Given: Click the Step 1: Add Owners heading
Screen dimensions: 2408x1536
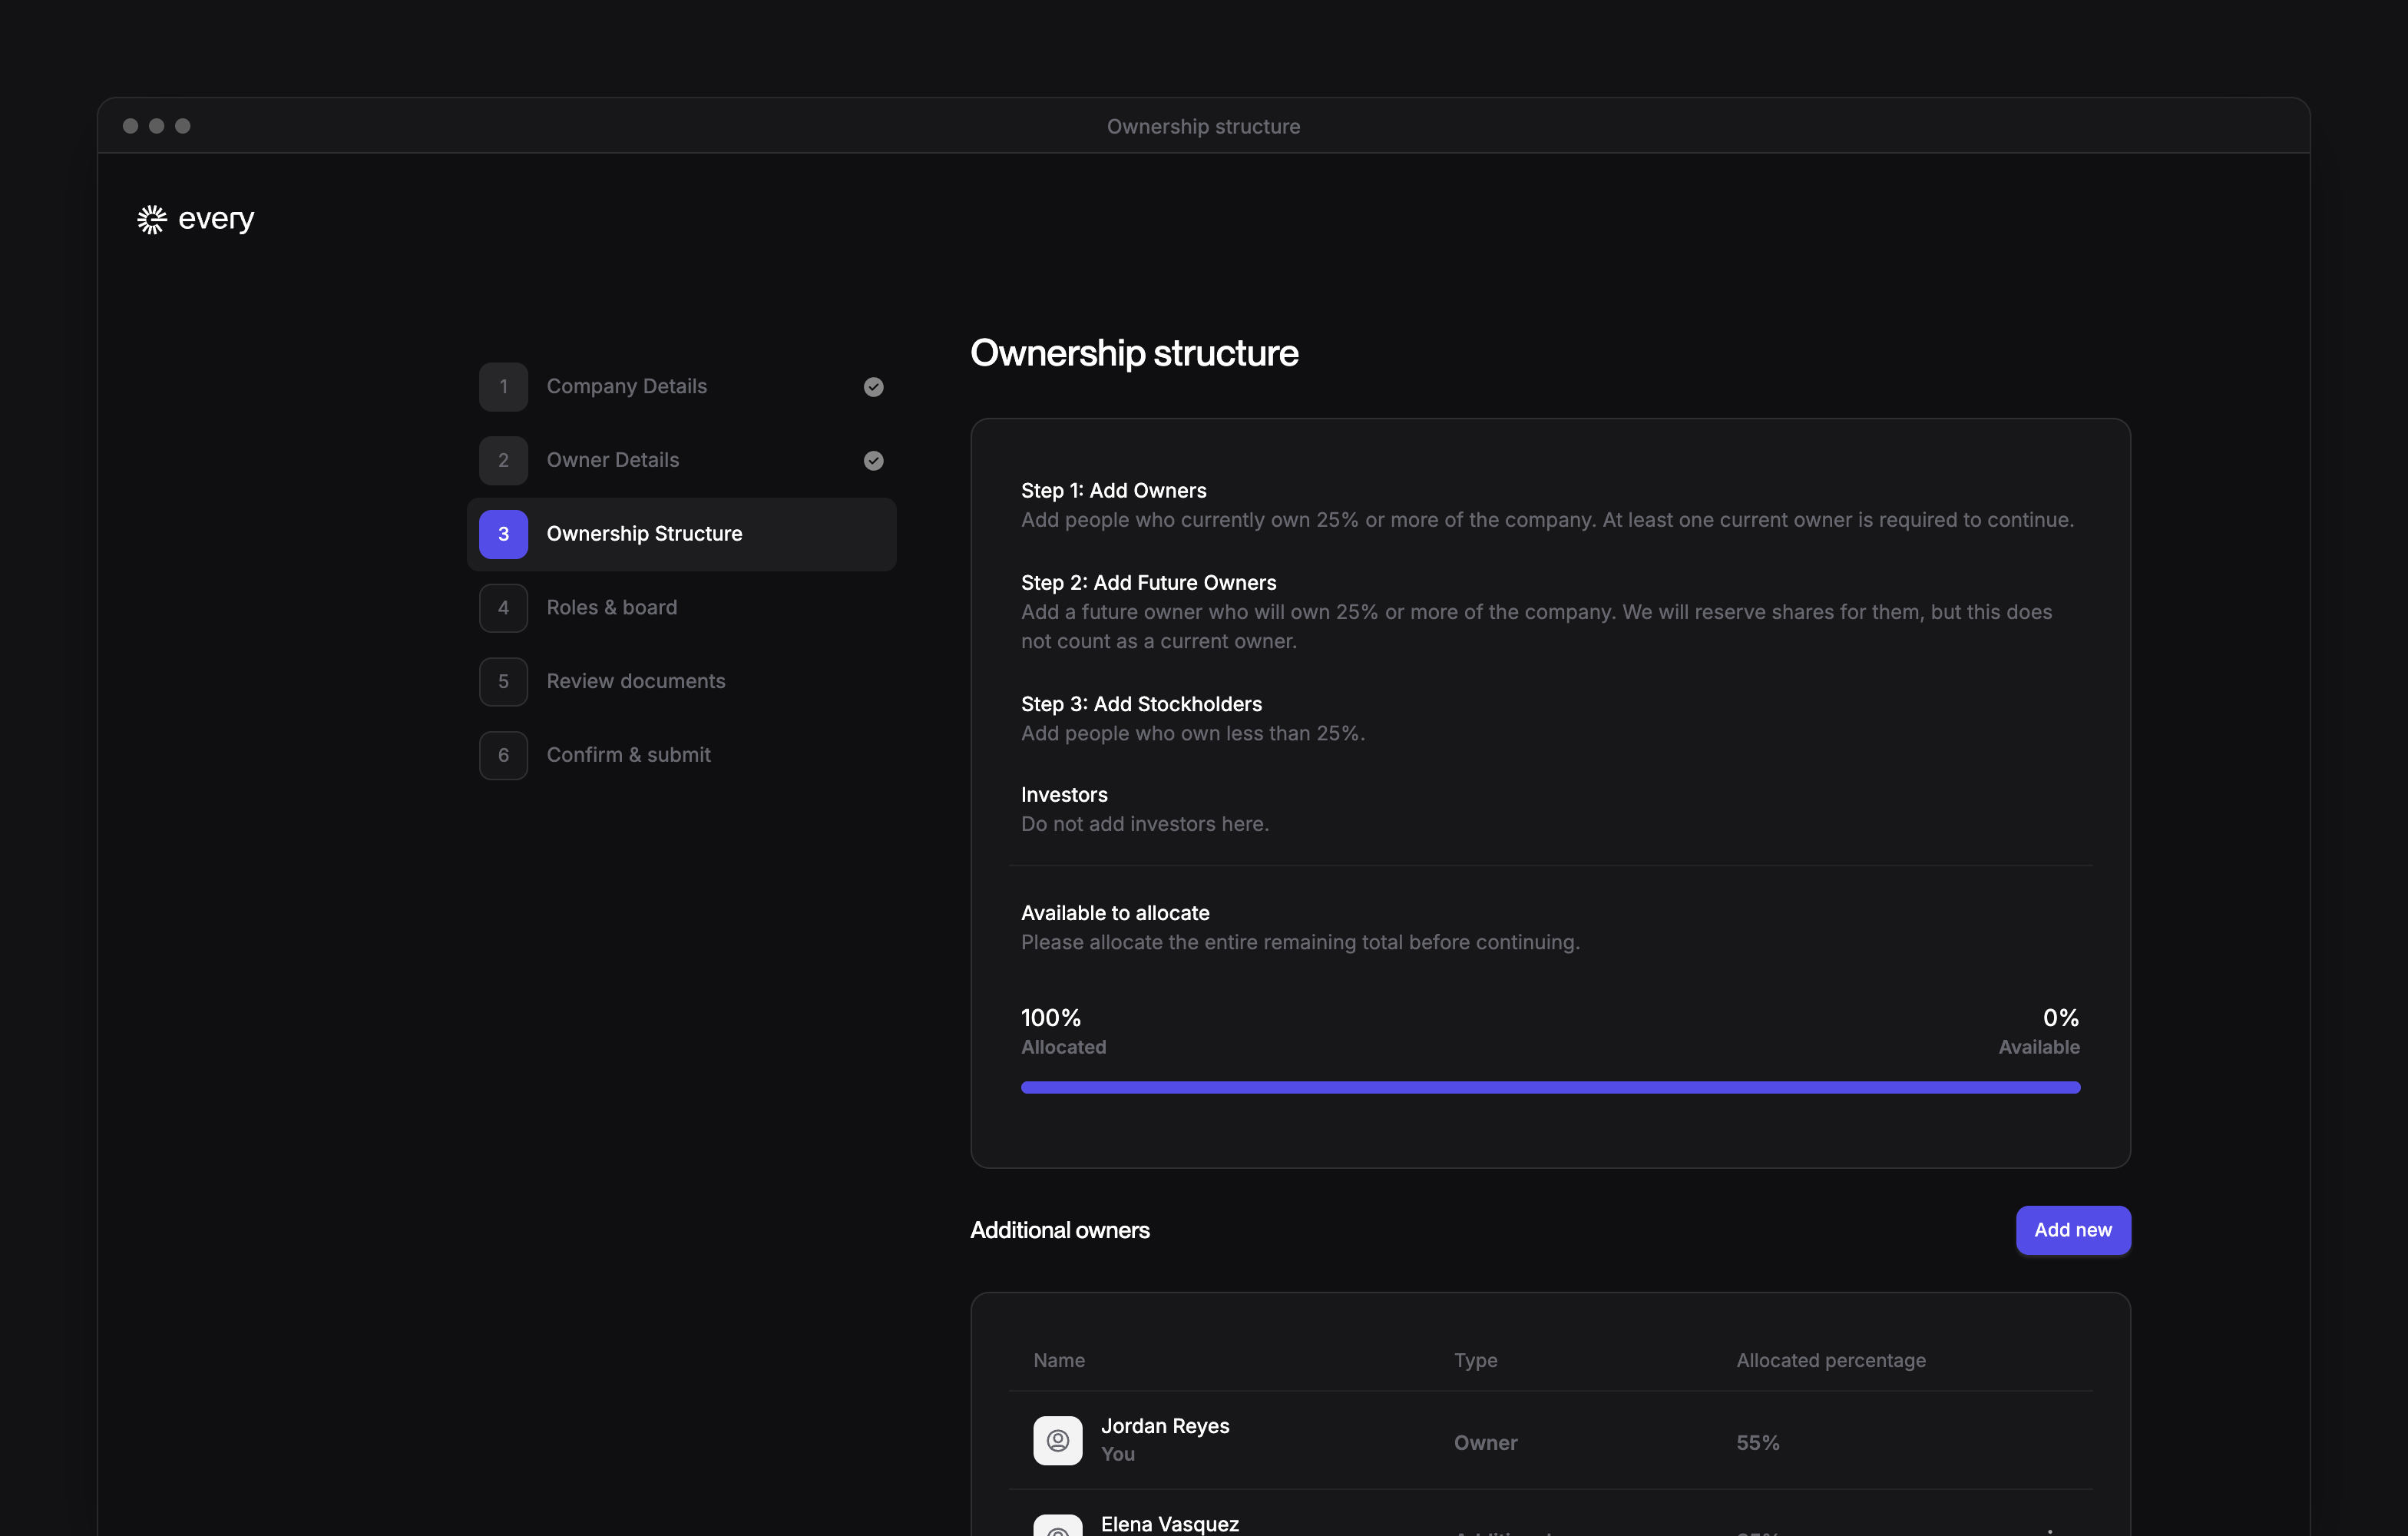Looking at the screenshot, I should point(1113,491).
